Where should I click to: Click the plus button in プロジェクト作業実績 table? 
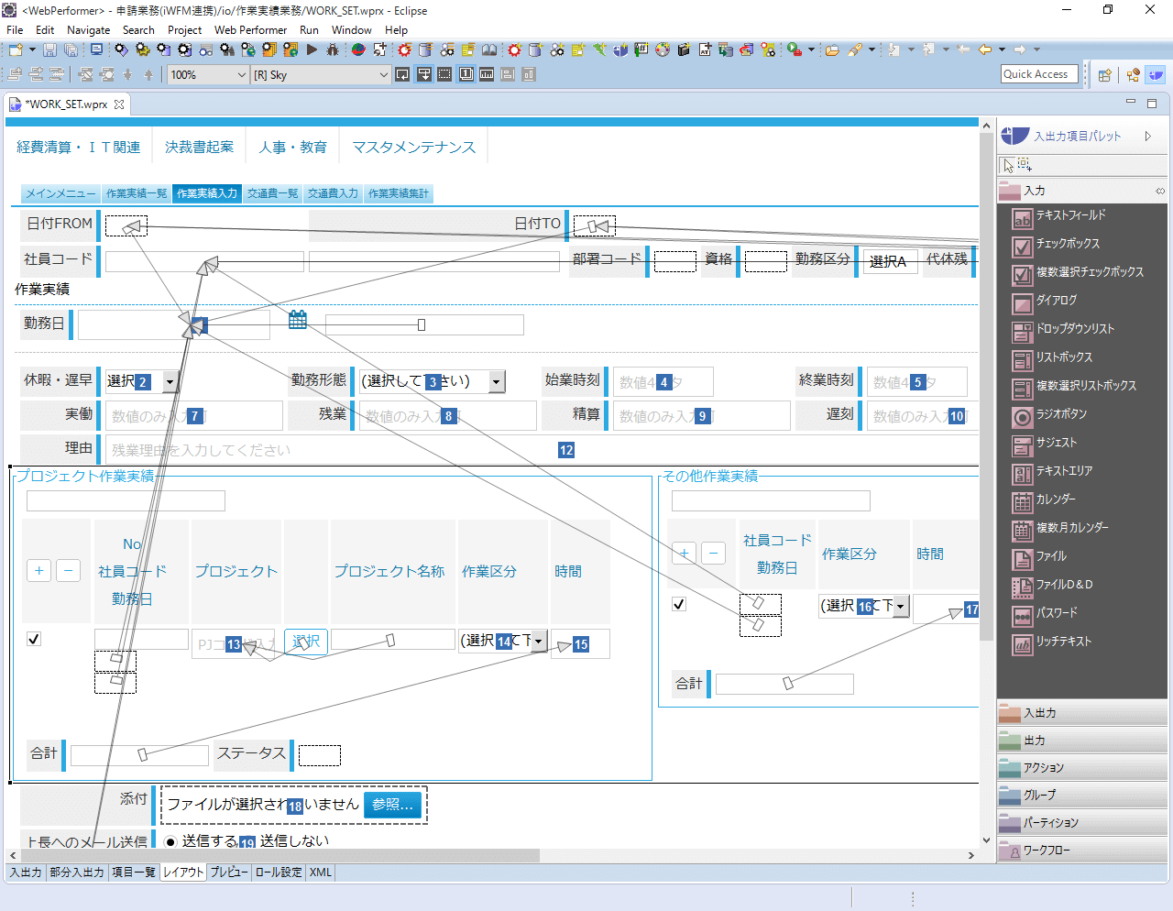[x=38, y=571]
